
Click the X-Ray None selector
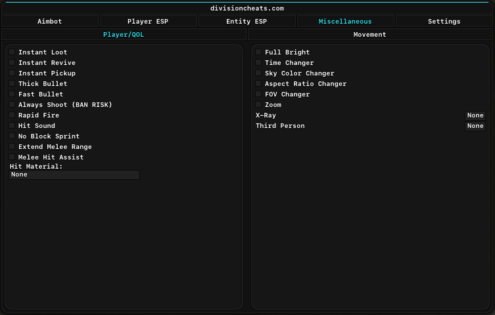point(475,115)
